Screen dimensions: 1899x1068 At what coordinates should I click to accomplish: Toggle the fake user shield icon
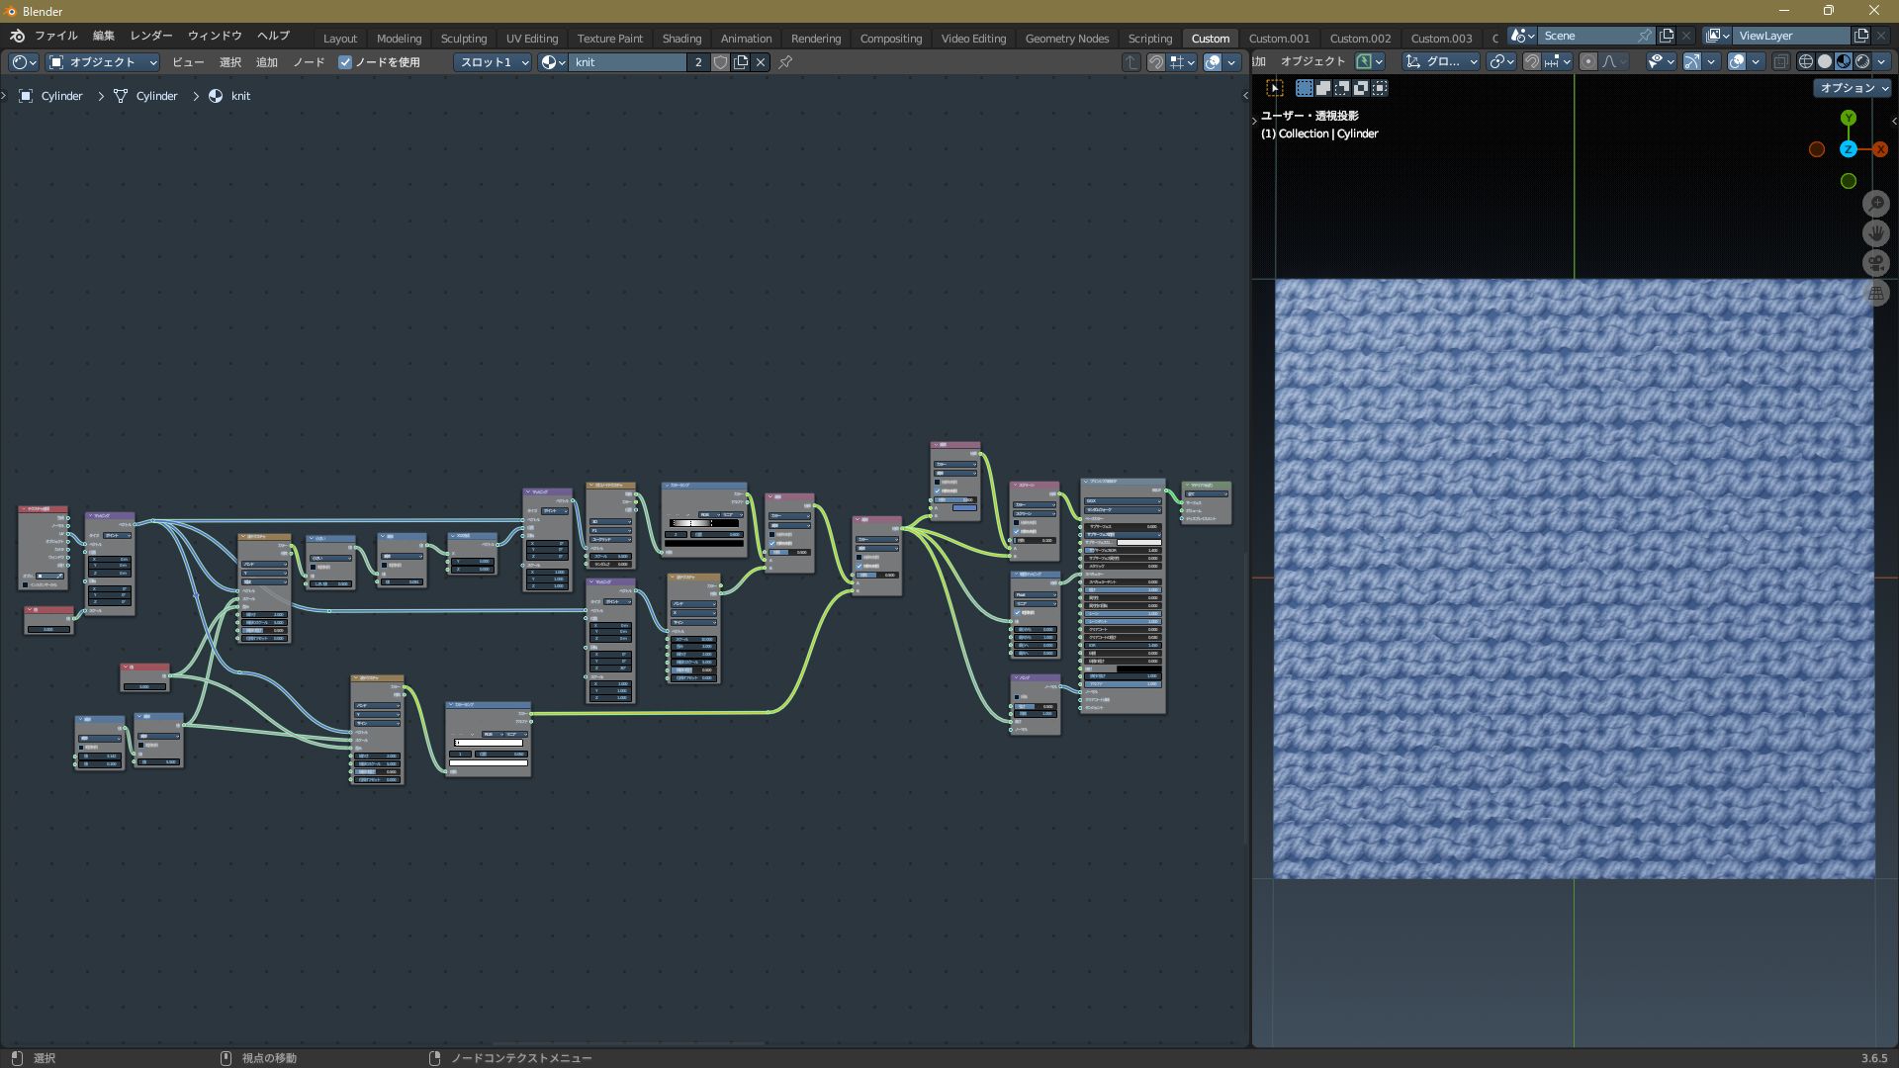(x=720, y=62)
